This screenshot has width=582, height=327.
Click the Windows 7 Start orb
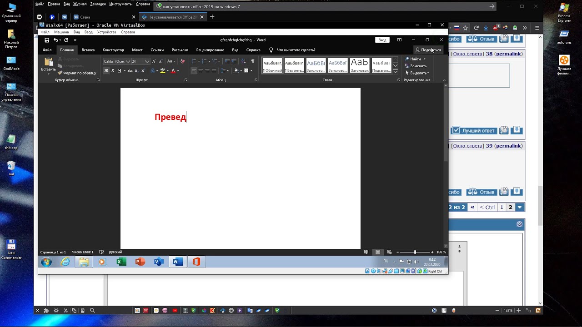46,262
